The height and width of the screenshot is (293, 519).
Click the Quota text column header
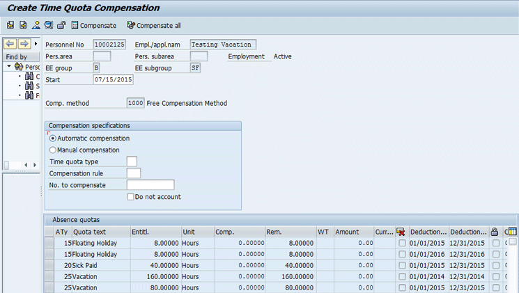coord(101,232)
